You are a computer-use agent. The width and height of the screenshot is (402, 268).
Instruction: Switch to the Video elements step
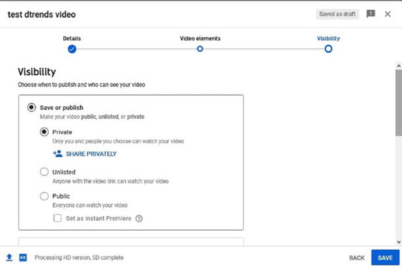200,38
